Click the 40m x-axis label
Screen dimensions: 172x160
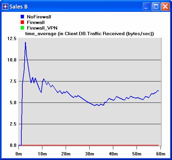pos(113,154)
